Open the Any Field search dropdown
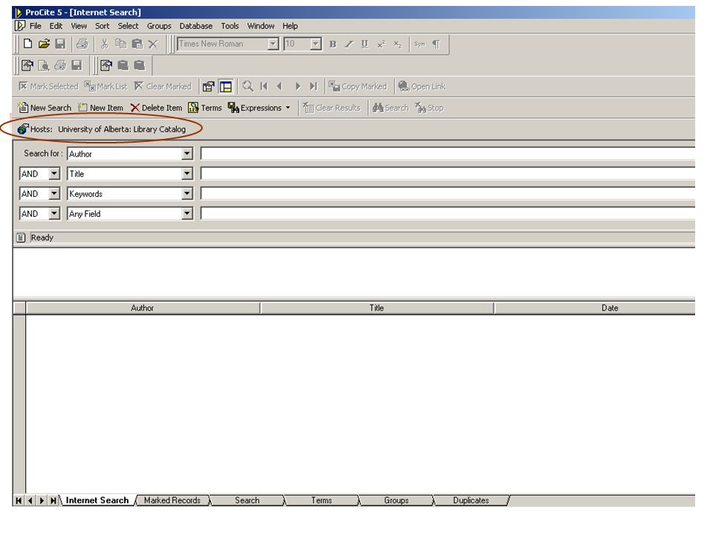 (187, 214)
